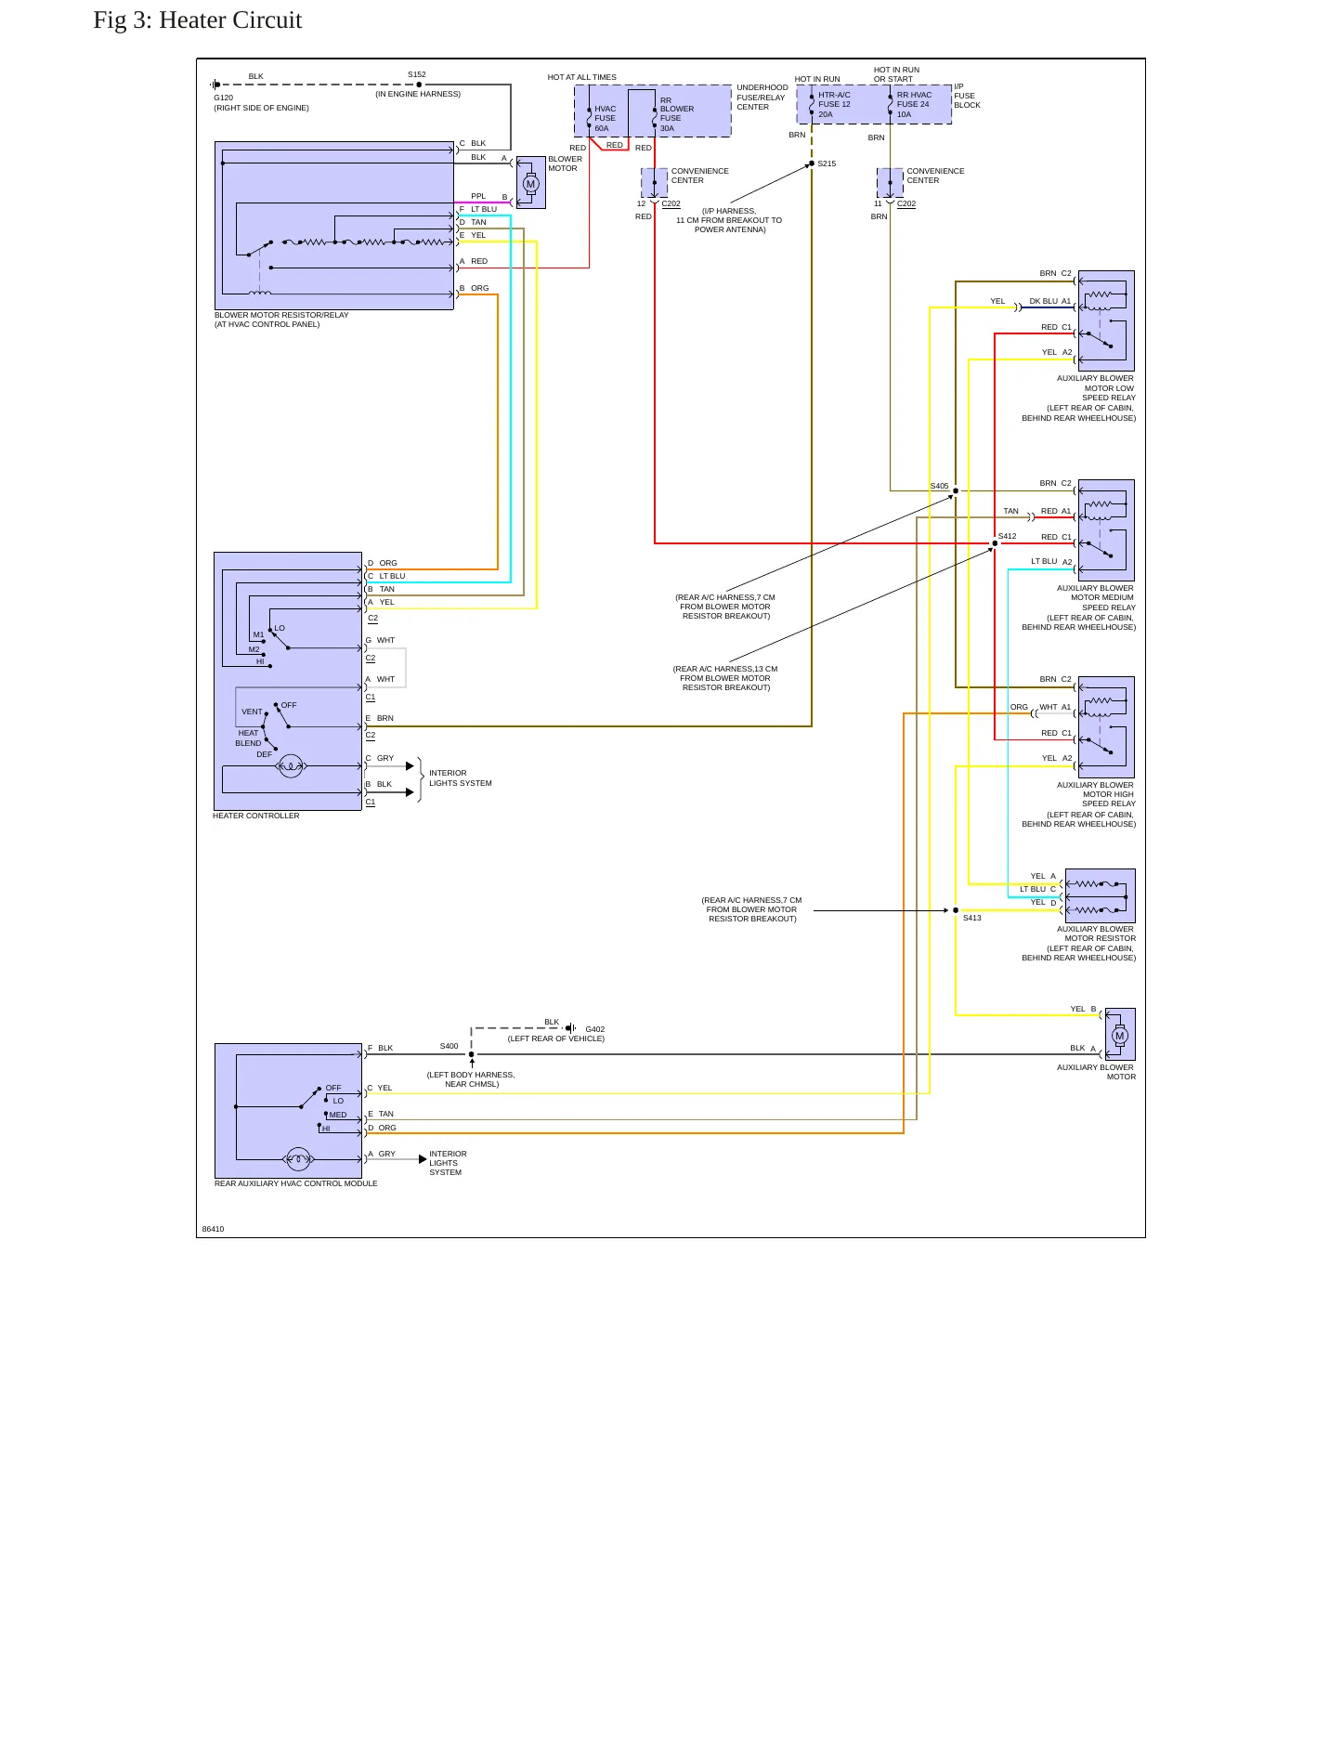Click the lamp symbol in Heater Controller
This screenshot has height=1737, width=1342.
pyautogui.click(x=292, y=766)
